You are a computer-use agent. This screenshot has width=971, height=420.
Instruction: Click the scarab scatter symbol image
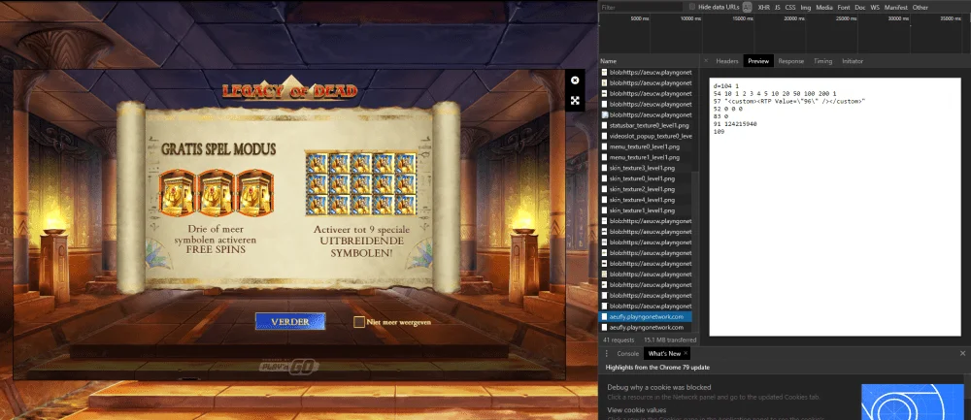point(217,194)
